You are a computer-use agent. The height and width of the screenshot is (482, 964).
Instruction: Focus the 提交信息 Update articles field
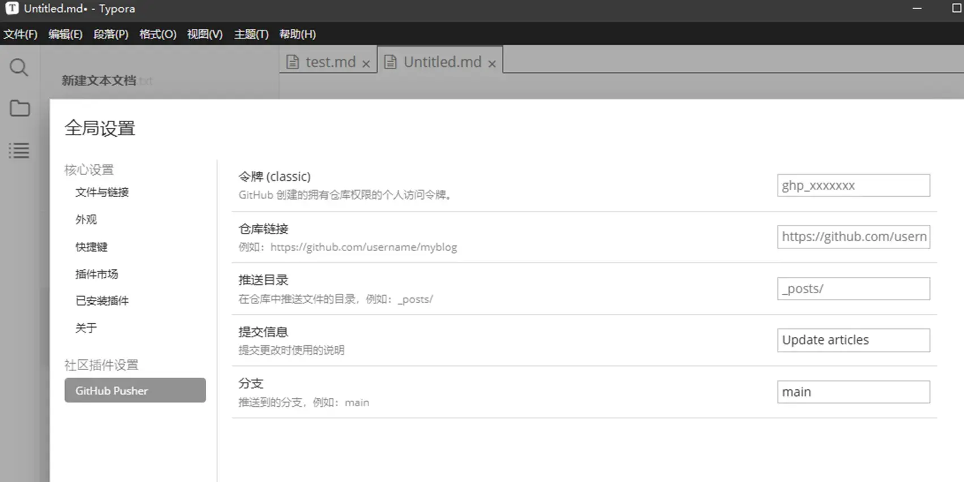(853, 340)
